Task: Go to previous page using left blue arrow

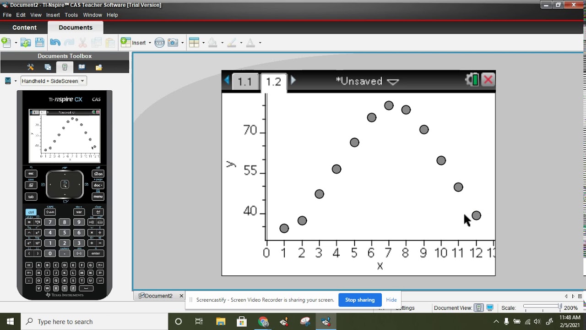Action: pos(227,80)
